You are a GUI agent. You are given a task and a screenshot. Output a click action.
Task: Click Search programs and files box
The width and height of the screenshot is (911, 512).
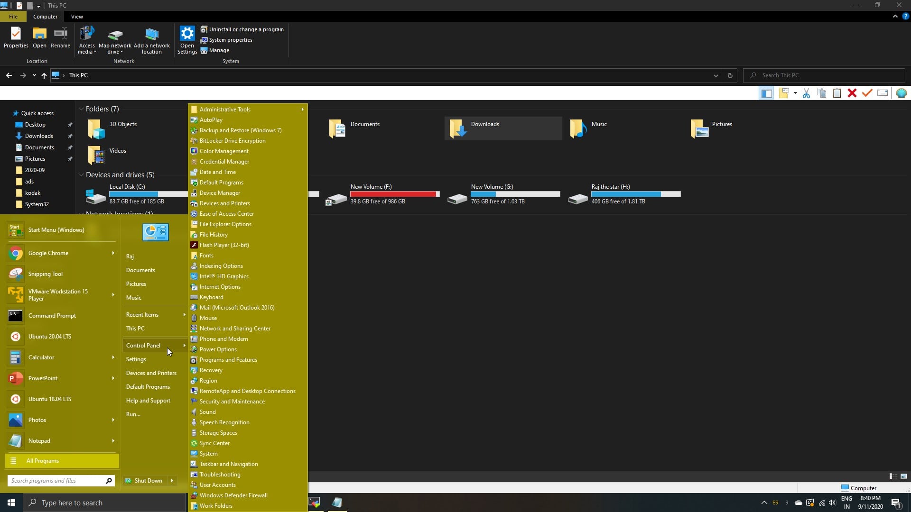click(x=61, y=481)
